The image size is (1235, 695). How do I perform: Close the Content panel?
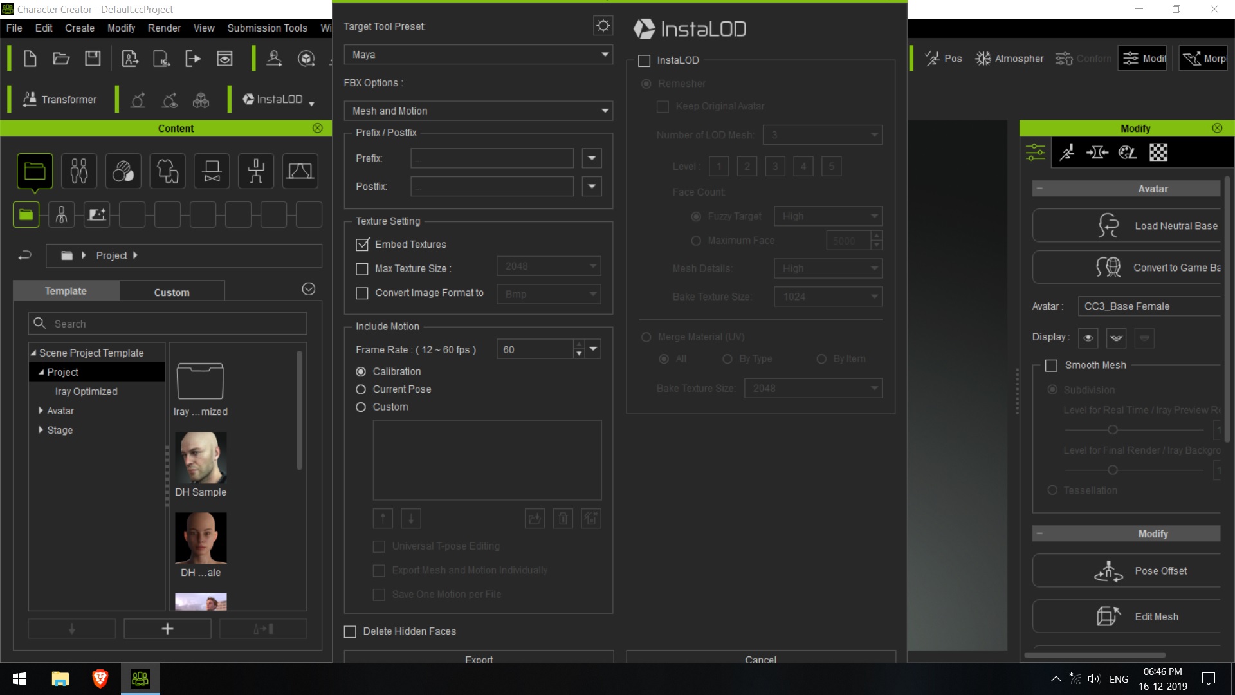pos(318,128)
